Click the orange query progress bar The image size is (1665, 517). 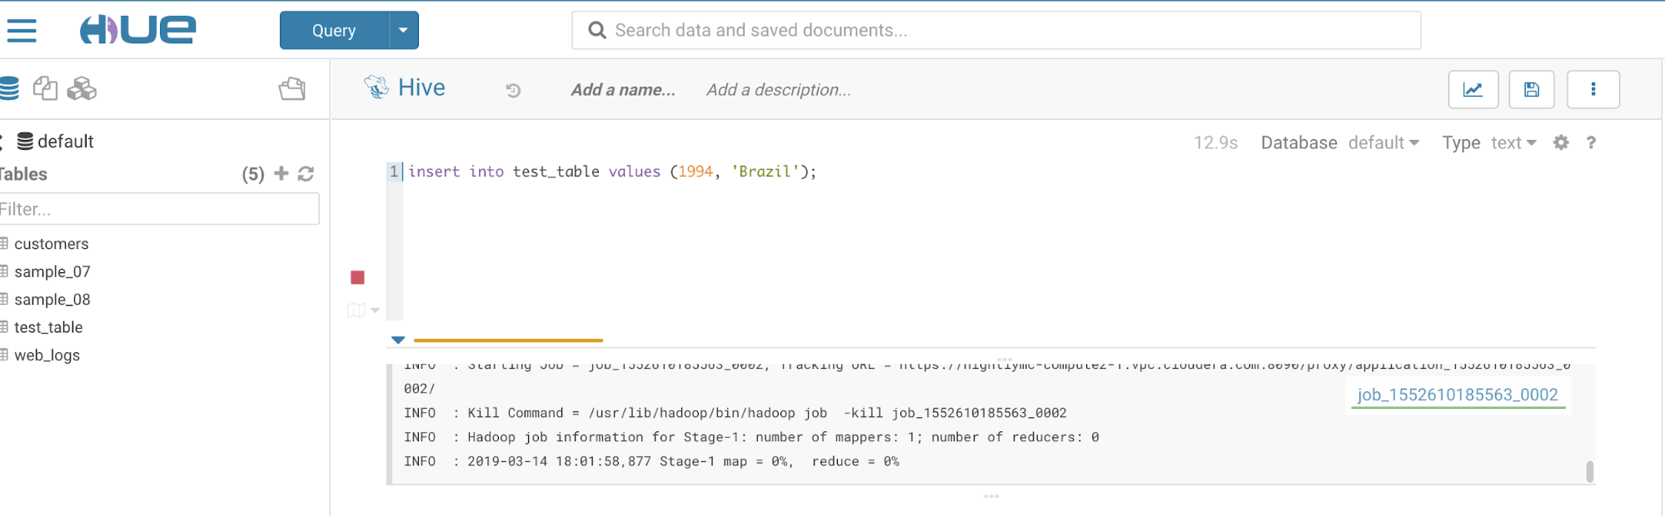tap(508, 341)
